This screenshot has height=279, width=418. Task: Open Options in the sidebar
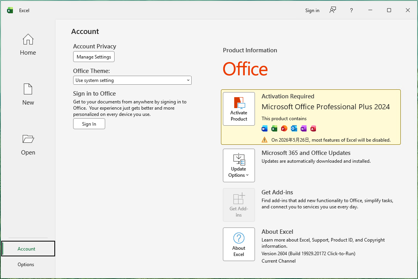pos(26,265)
